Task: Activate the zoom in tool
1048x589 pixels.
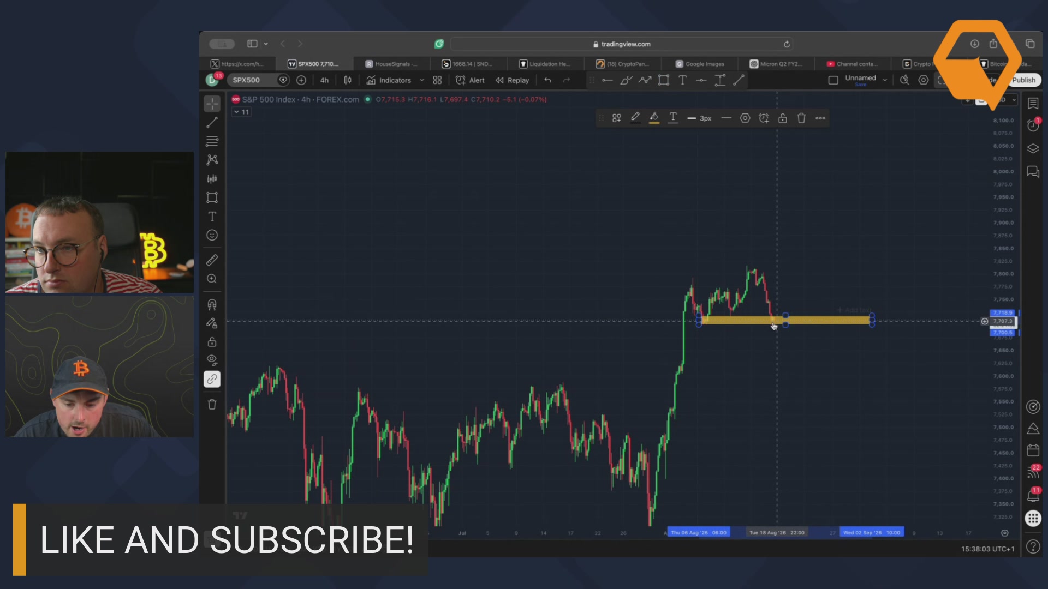Action: [x=212, y=279]
